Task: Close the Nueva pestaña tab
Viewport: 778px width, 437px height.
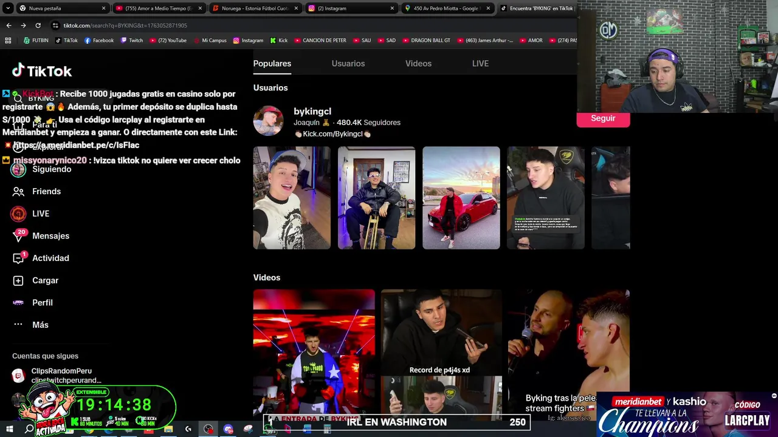Action: point(104,8)
